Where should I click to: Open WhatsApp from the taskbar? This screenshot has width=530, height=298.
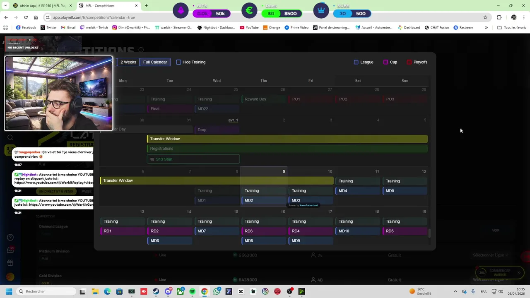click(x=217, y=291)
